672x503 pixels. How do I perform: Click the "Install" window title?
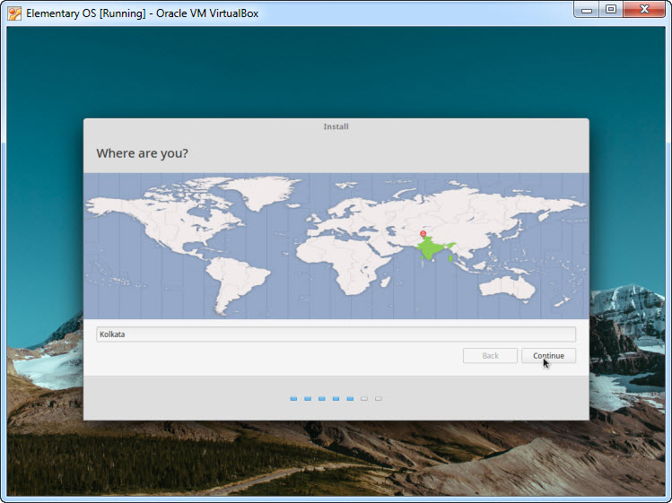click(x=336, y=126)
